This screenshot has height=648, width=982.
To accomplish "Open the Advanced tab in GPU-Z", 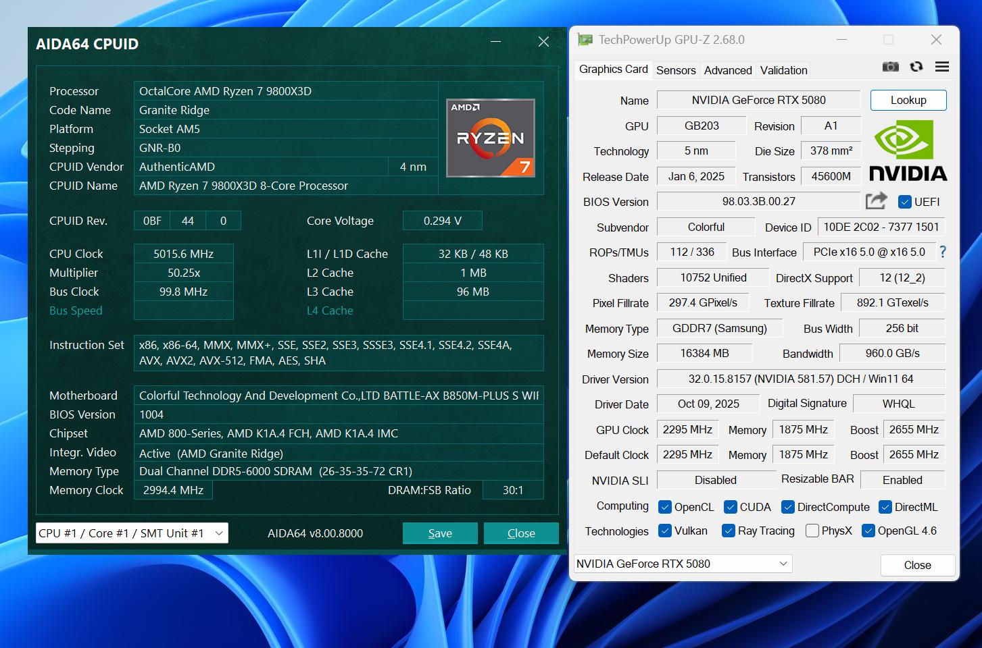I will click(x=727, y=70).
